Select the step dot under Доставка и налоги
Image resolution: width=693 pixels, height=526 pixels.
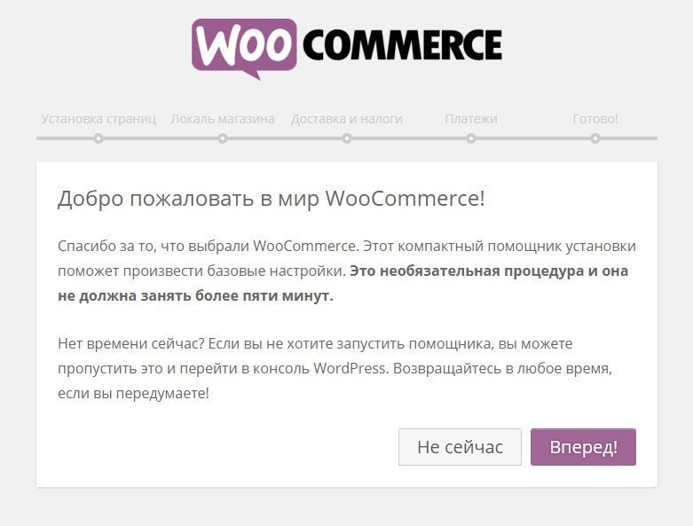[347, 138]
